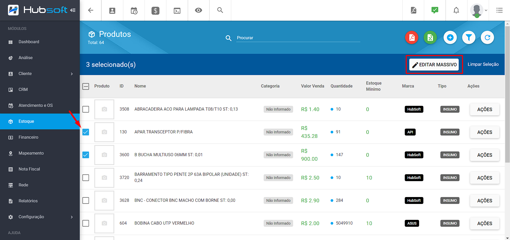Image resolution: width=510 pixels, height=240 pixels.
Task: Open Atendimento e OS module
Action: tap(40, 106)
